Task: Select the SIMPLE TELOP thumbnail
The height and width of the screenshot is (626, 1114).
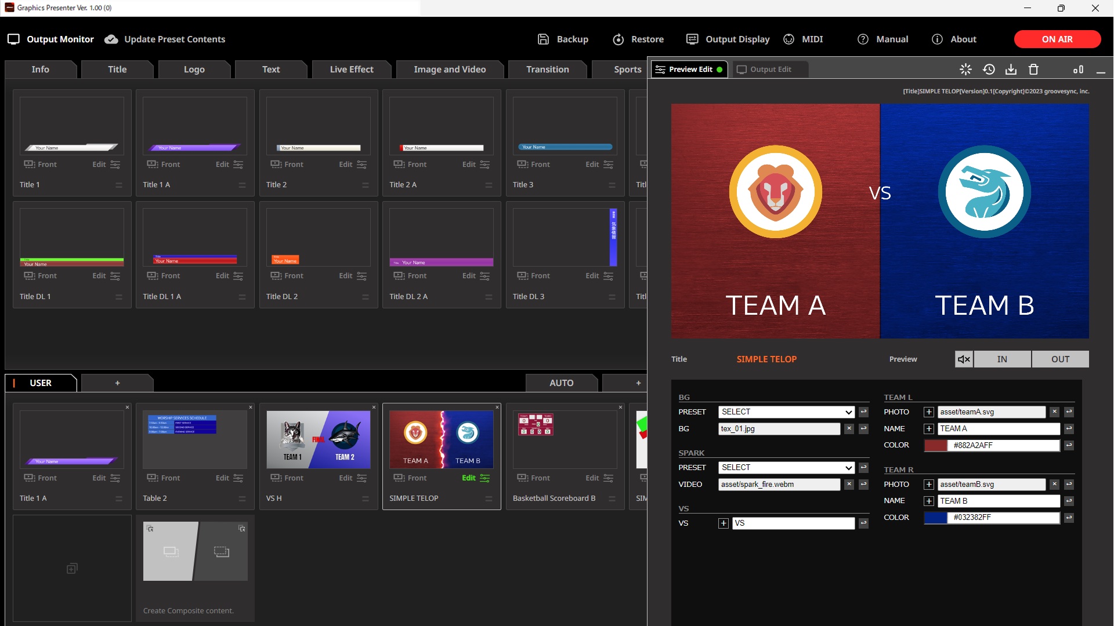Action: pyautogui.click(x=441, y=439)
